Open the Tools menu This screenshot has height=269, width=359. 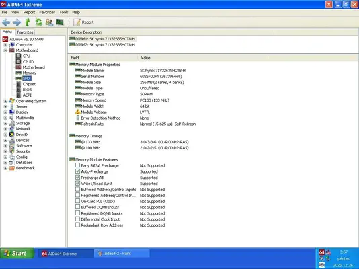[x=64, y=12]
